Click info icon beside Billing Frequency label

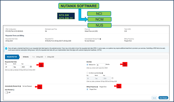[97, 87]
